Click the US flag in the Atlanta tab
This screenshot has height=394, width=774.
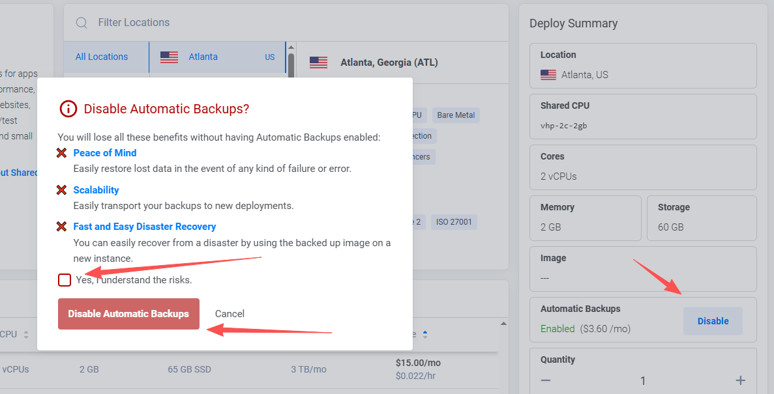click(x=169, y=57)
